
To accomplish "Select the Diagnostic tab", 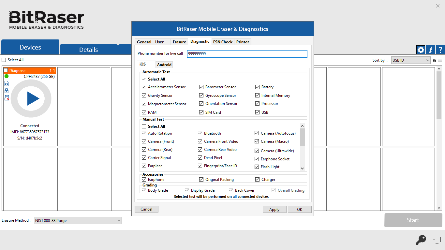I will (x=200, y=41).
